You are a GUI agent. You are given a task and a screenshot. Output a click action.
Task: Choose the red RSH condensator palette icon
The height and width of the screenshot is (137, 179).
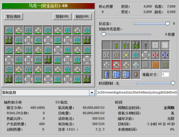pos(155,55)
